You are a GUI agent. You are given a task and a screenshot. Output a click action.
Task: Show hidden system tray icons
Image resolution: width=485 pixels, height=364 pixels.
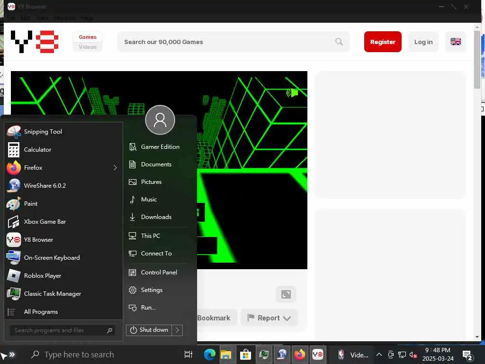(x=379, y=355)
